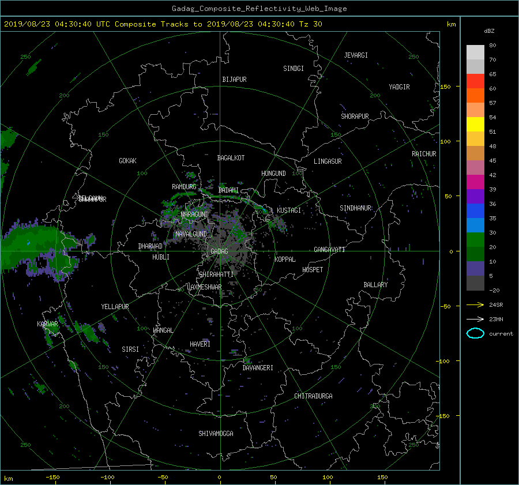The image size is (519, 485).
Task: Click the SHIVAMOGGA city label
Action: (x=216, y=434)
